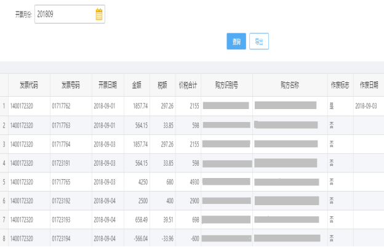Click the 导出 export button

[258, 41]
